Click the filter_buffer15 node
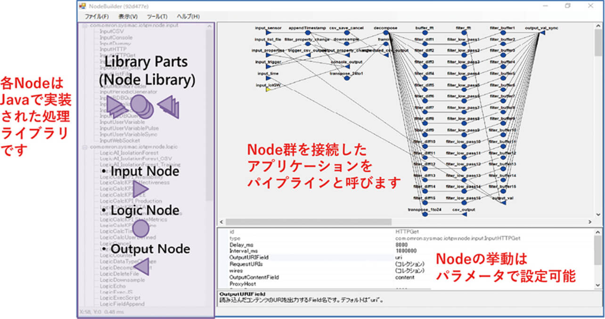The width and height of the screenshot is (605, 319). pyautogui.click(x=503, y=191)
